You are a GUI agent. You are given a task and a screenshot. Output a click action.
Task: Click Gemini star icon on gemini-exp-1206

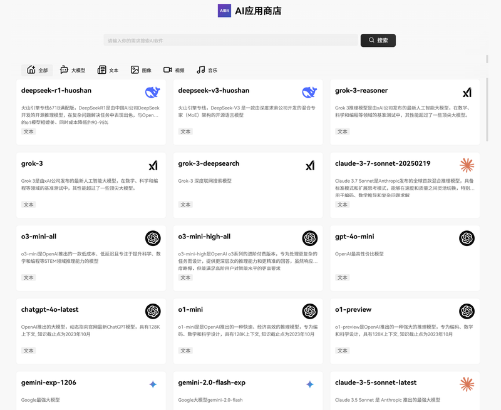pos(153,384)
